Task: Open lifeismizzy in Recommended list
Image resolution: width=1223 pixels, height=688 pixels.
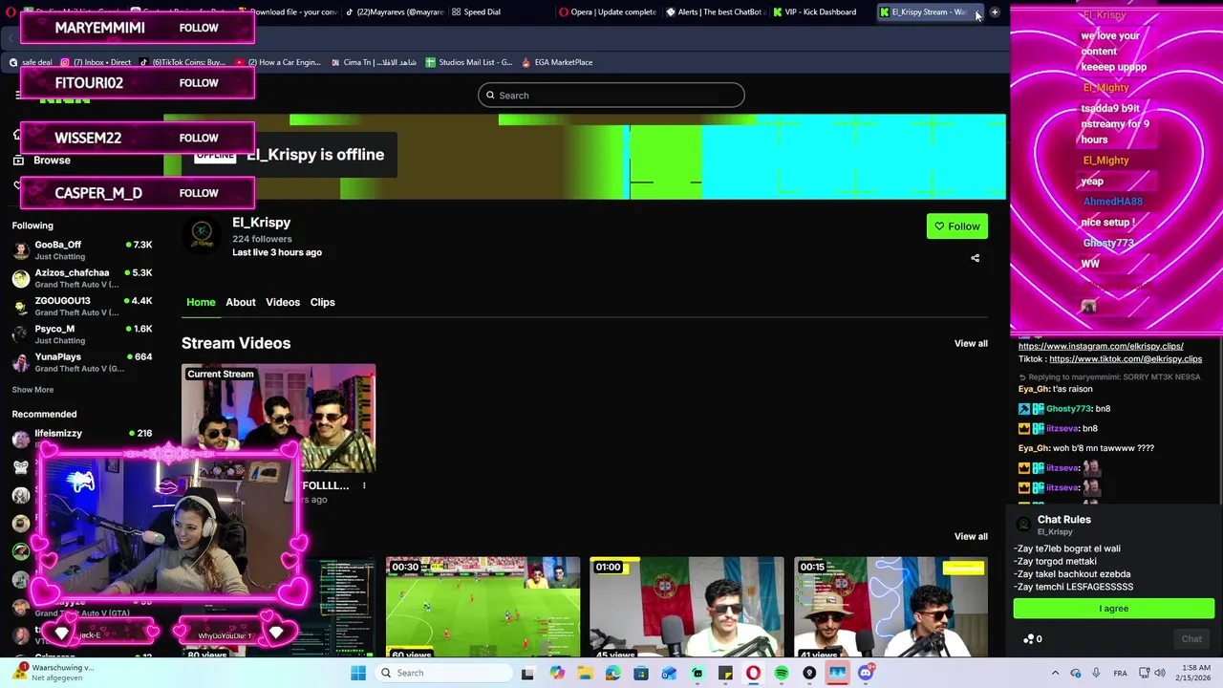Action: 82,438
